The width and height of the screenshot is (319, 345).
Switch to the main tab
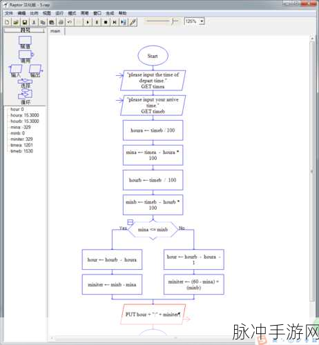[55, 31]
